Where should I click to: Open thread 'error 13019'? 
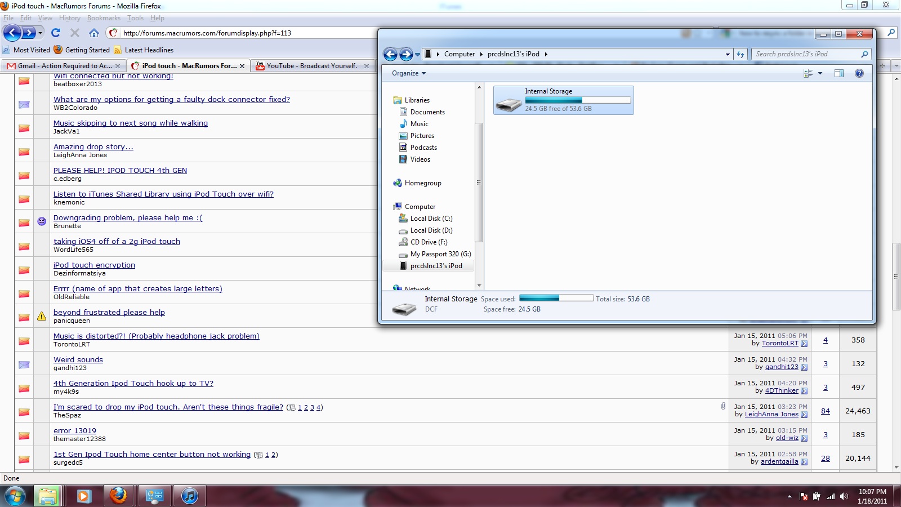[x=75, y=431]
